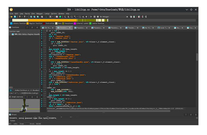Click the hollow square toolbar icon
The image size is (207, 135).
tap(80, 17)
